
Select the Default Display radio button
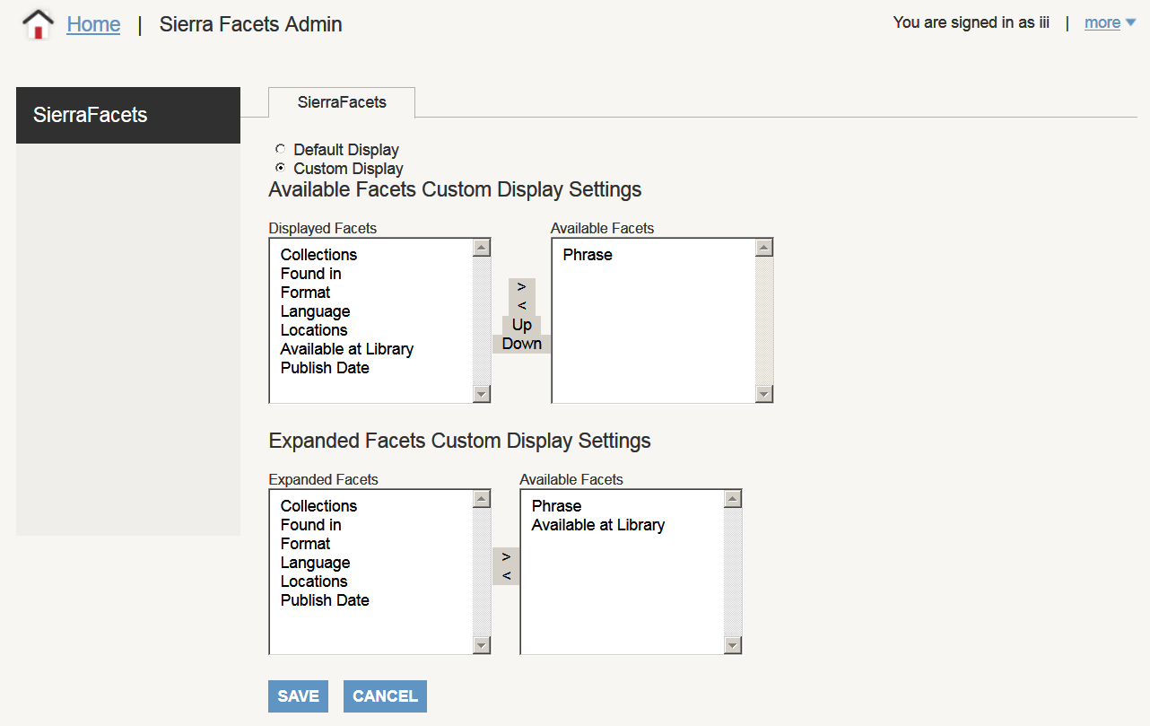click(281, 149)
